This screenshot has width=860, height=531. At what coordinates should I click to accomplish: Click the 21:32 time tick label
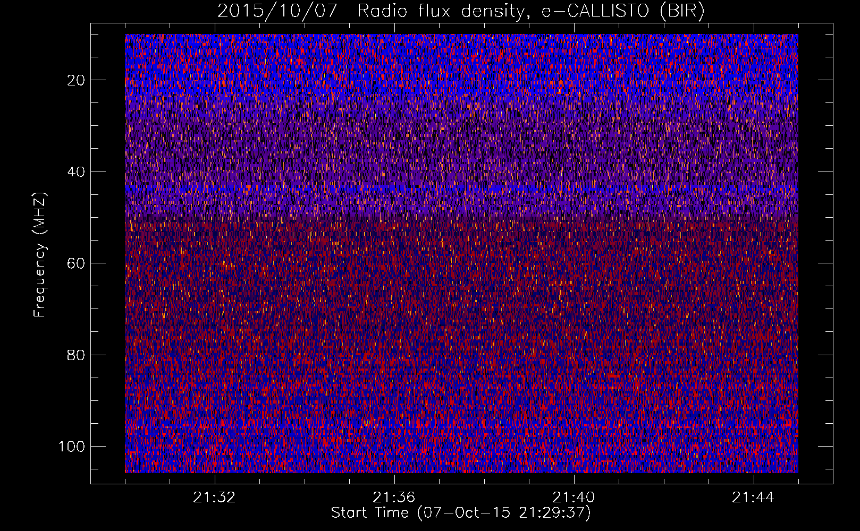[x=214, y=498]
